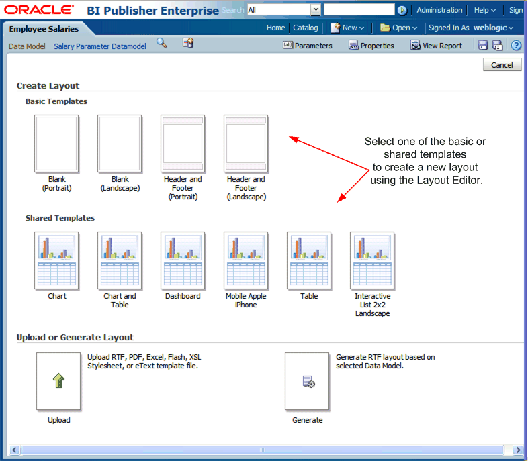Click the Data Model label
This screenshot has height=461, width=528.
click(x=27, y=46)
